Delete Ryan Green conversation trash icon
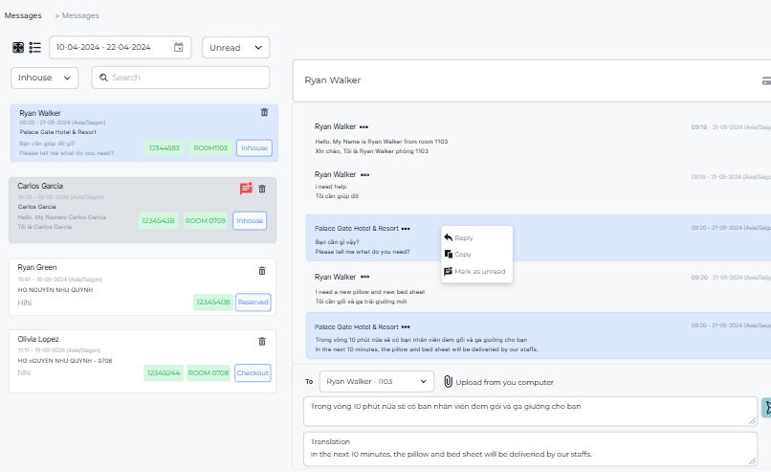The height and width of the screenshot is (472, 771). (x=262, y=271)
